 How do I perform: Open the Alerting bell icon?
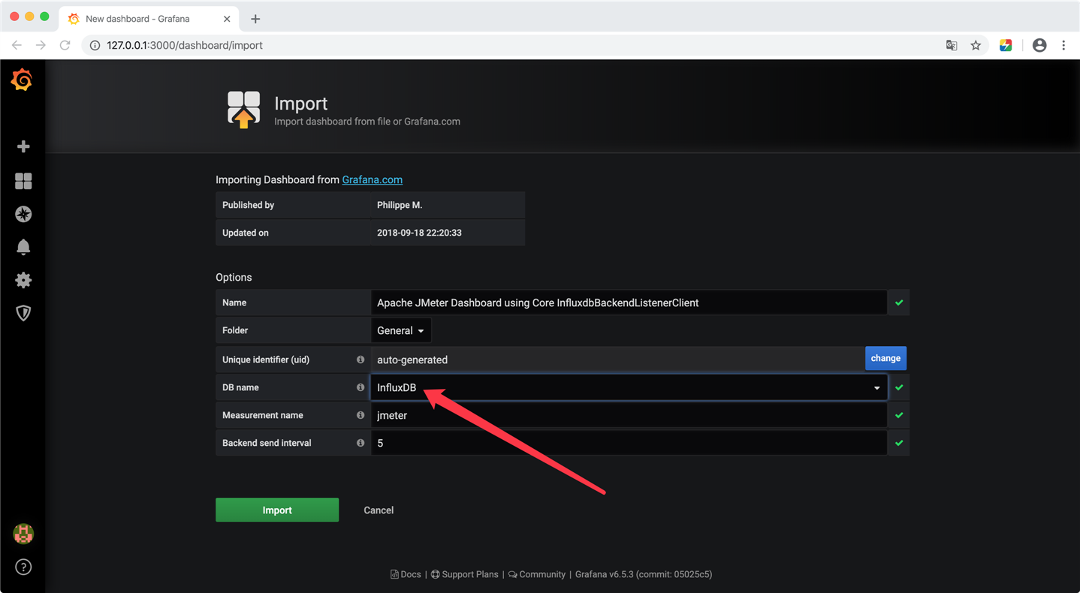click(23, 247)
